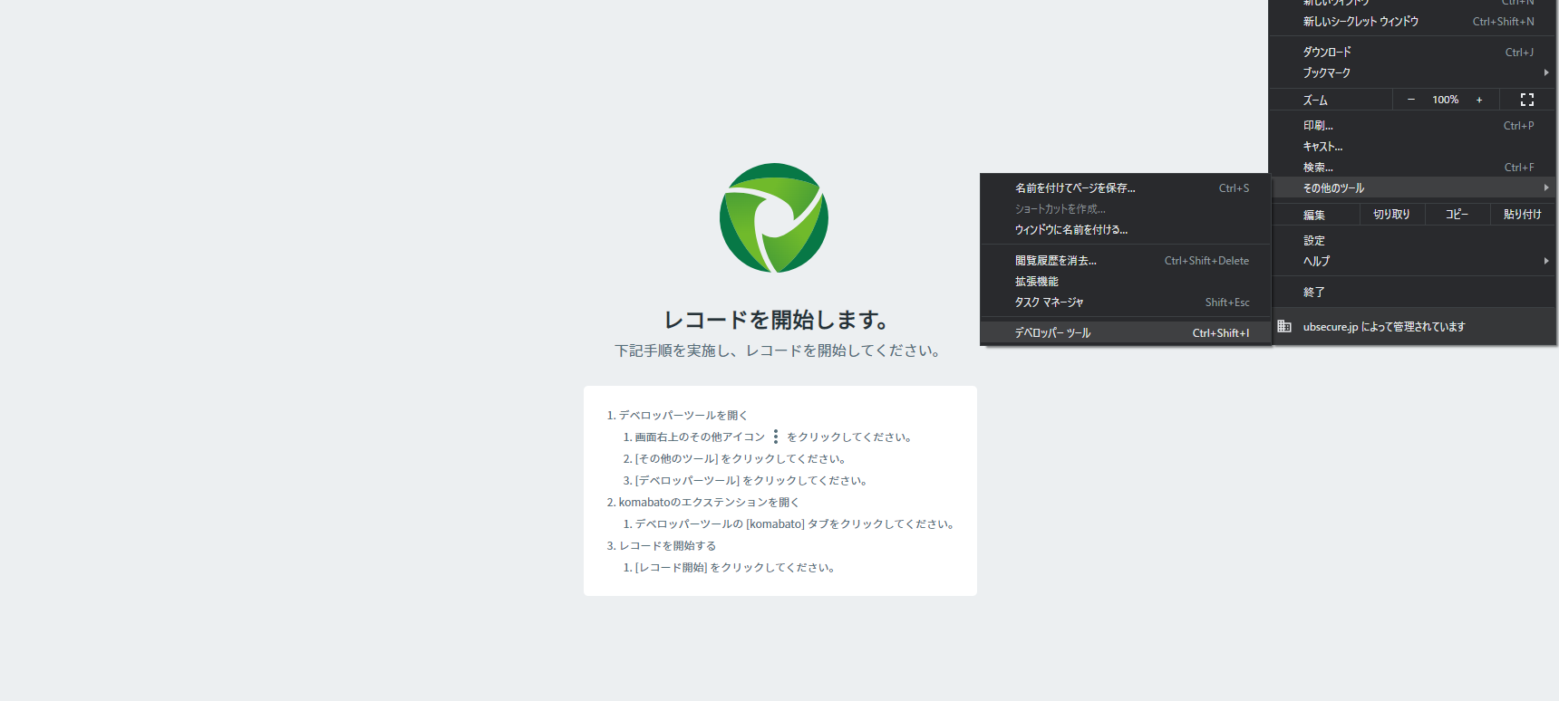Click step 1 デベロッパーツールを開く
The width and height of the screenshot is (1559, 701).
pyautogui.click(x=677, y=415)
